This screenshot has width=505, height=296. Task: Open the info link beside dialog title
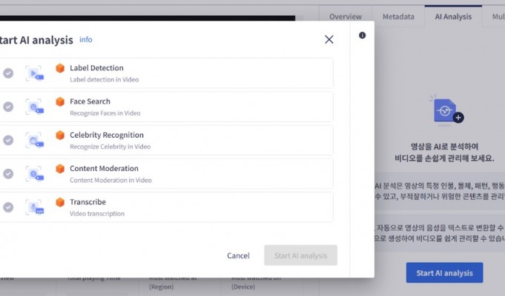(x=86, y=39)
